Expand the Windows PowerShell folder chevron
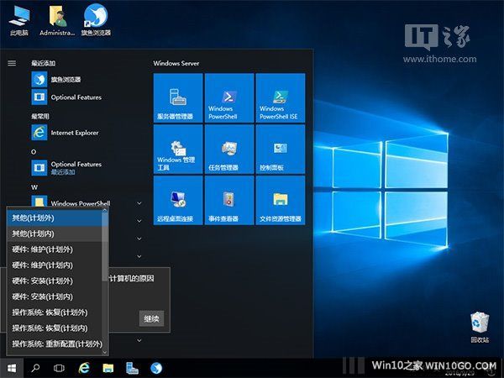 tap(139, 203)
